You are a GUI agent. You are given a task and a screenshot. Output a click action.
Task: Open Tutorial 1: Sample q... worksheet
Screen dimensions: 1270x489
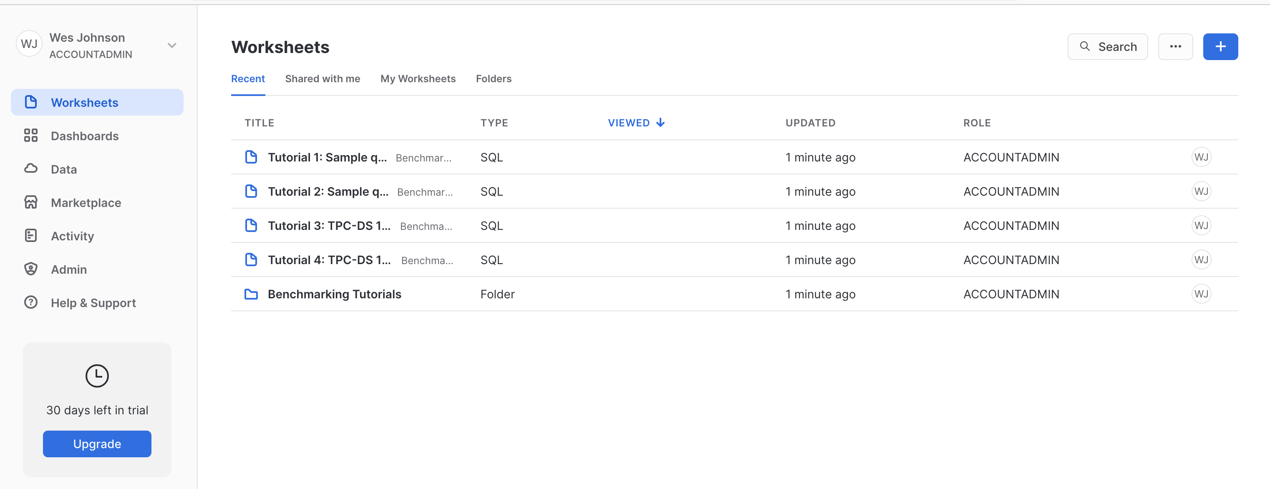[328, 157]
